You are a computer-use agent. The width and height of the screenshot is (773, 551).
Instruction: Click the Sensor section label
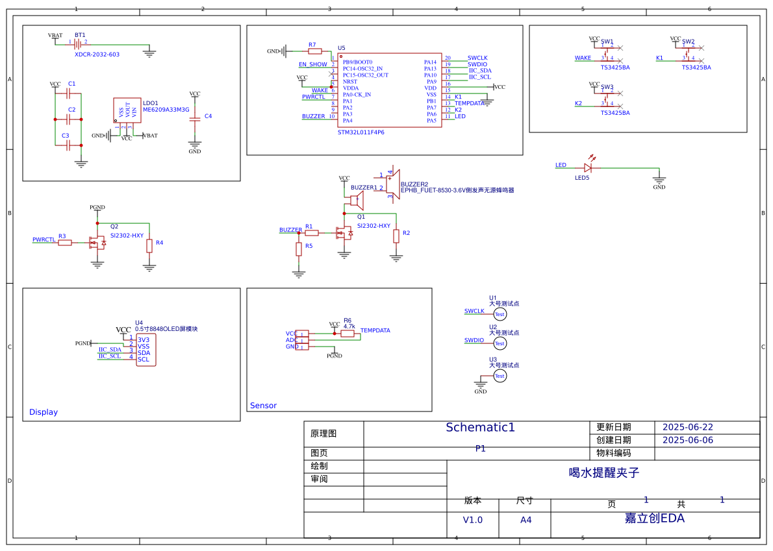[x=263, y=406]
